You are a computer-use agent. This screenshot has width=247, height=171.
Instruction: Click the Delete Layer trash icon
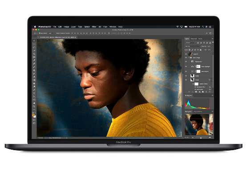point(210,92)
